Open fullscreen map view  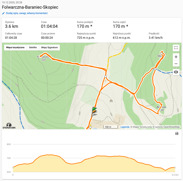pyautogui.click(x=176, y=48)
